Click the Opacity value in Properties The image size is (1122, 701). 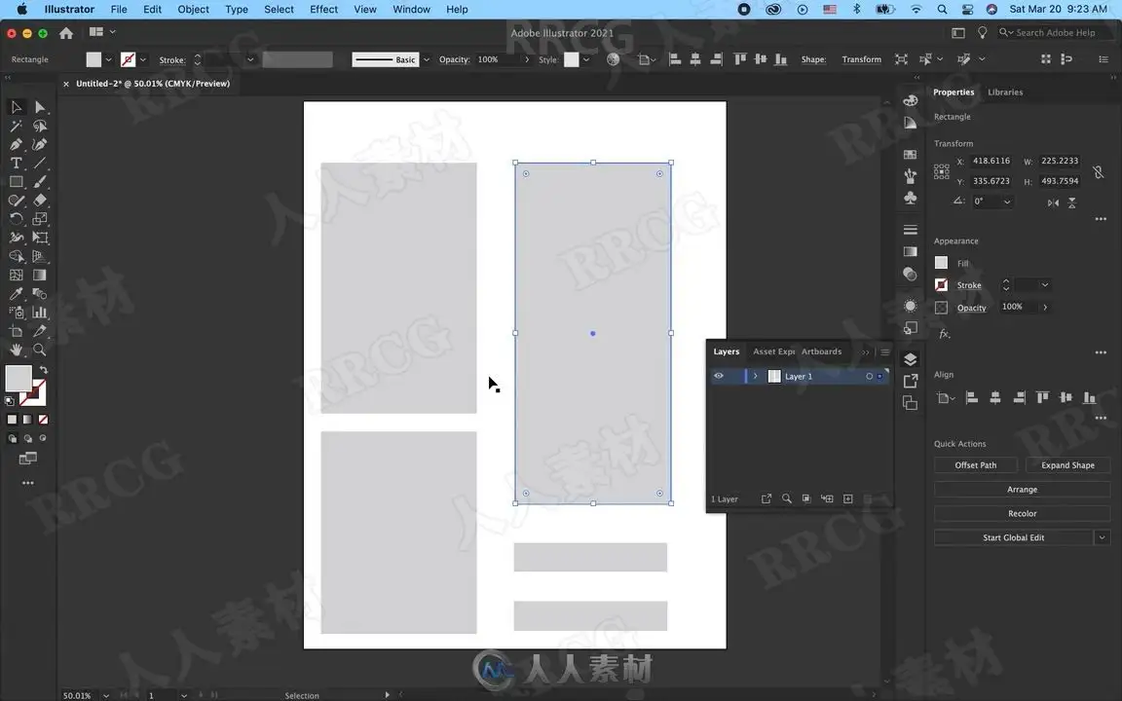(x=1012, y=307)
